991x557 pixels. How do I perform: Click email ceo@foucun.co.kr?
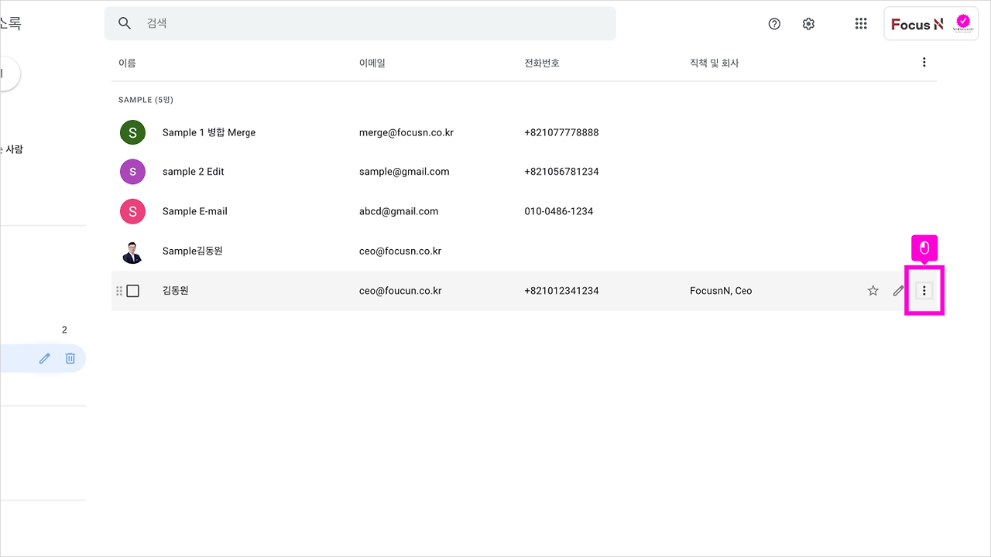tap(400, 291)
